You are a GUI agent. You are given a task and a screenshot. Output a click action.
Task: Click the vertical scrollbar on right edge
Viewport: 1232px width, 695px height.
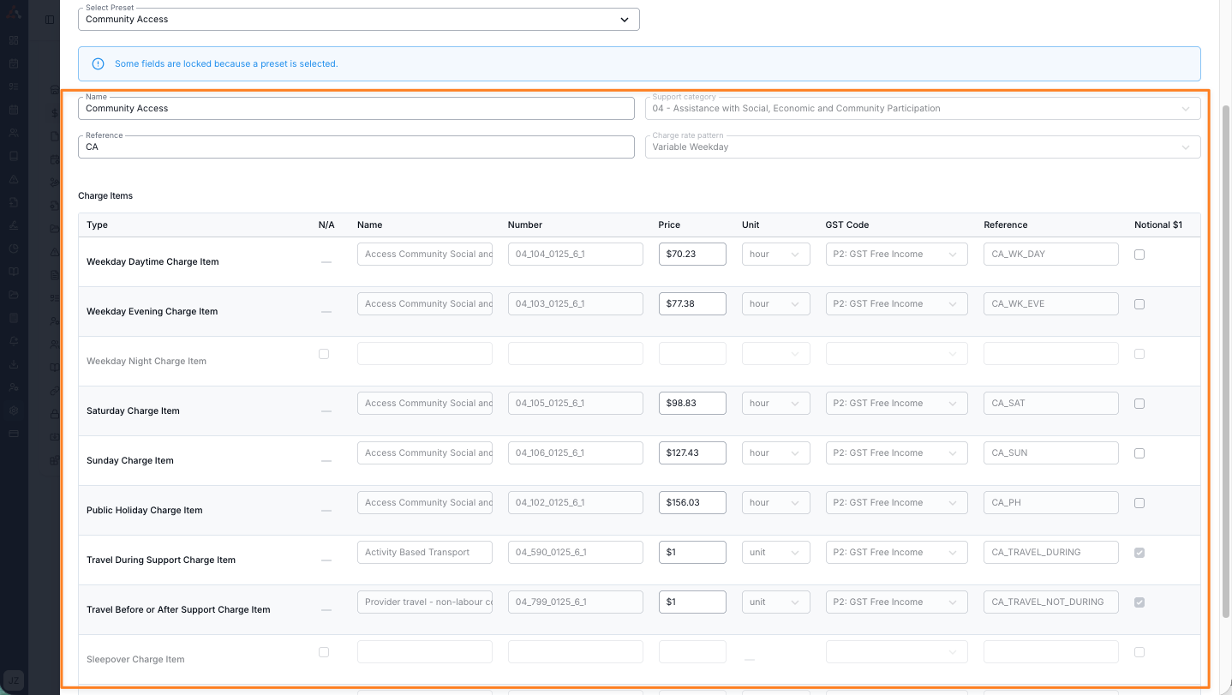1225,360
